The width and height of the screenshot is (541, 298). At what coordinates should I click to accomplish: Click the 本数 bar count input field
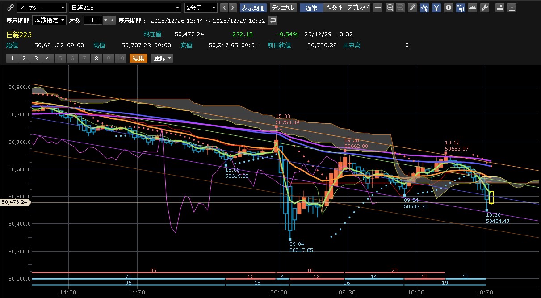pos(92,21)
